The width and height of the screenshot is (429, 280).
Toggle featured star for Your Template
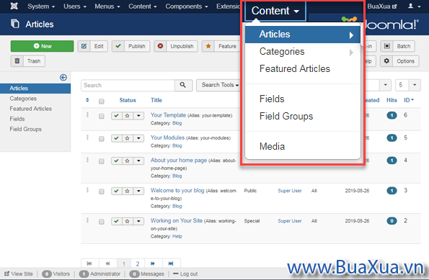tap(127, 116)
